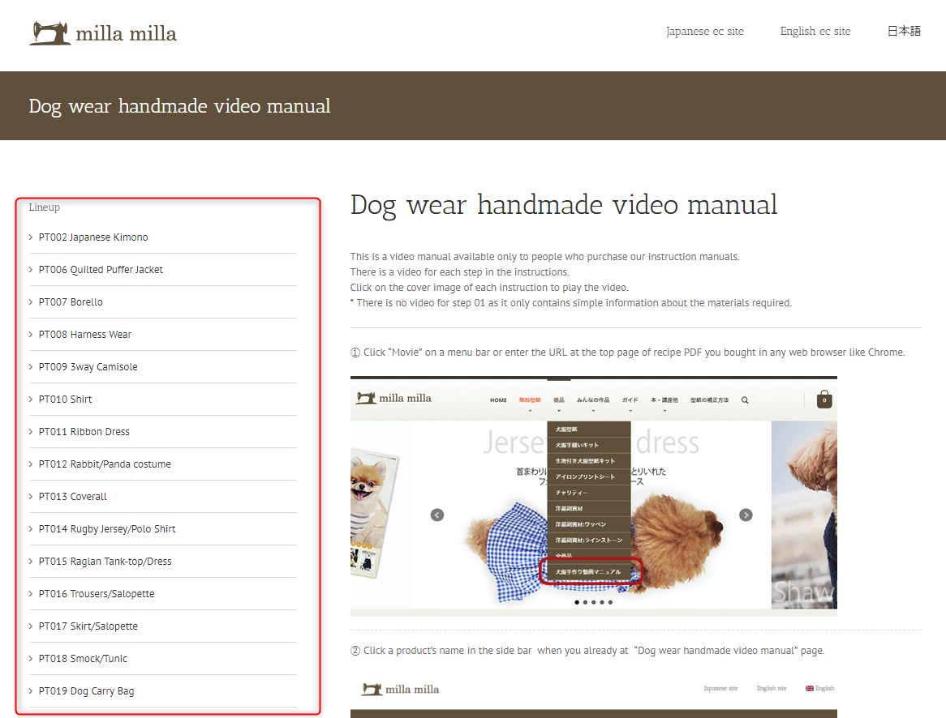Select PT012 Rabbit/Panda costume entry
Image resolution: width=946 pixels, height=718 pixels.
coord(105,464)
